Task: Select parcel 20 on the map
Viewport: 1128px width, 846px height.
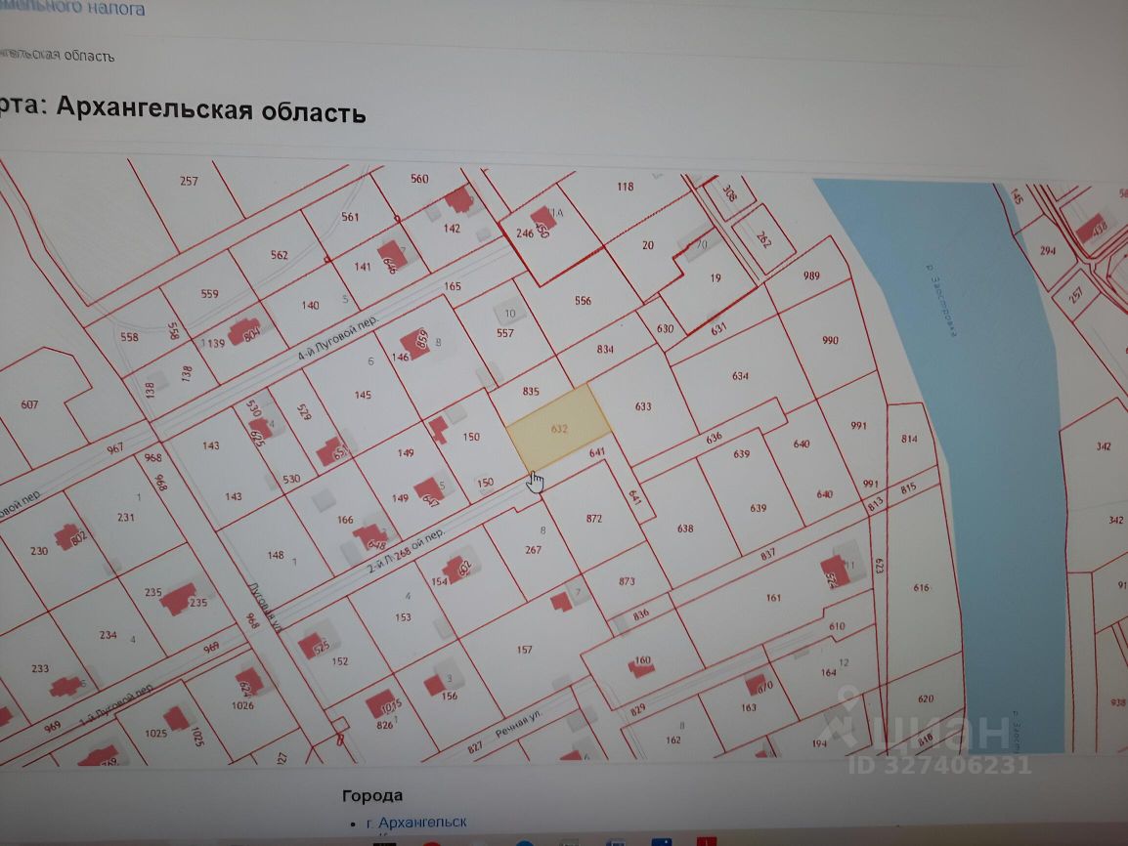Action: pyautogui.click(x=648, y=245)
